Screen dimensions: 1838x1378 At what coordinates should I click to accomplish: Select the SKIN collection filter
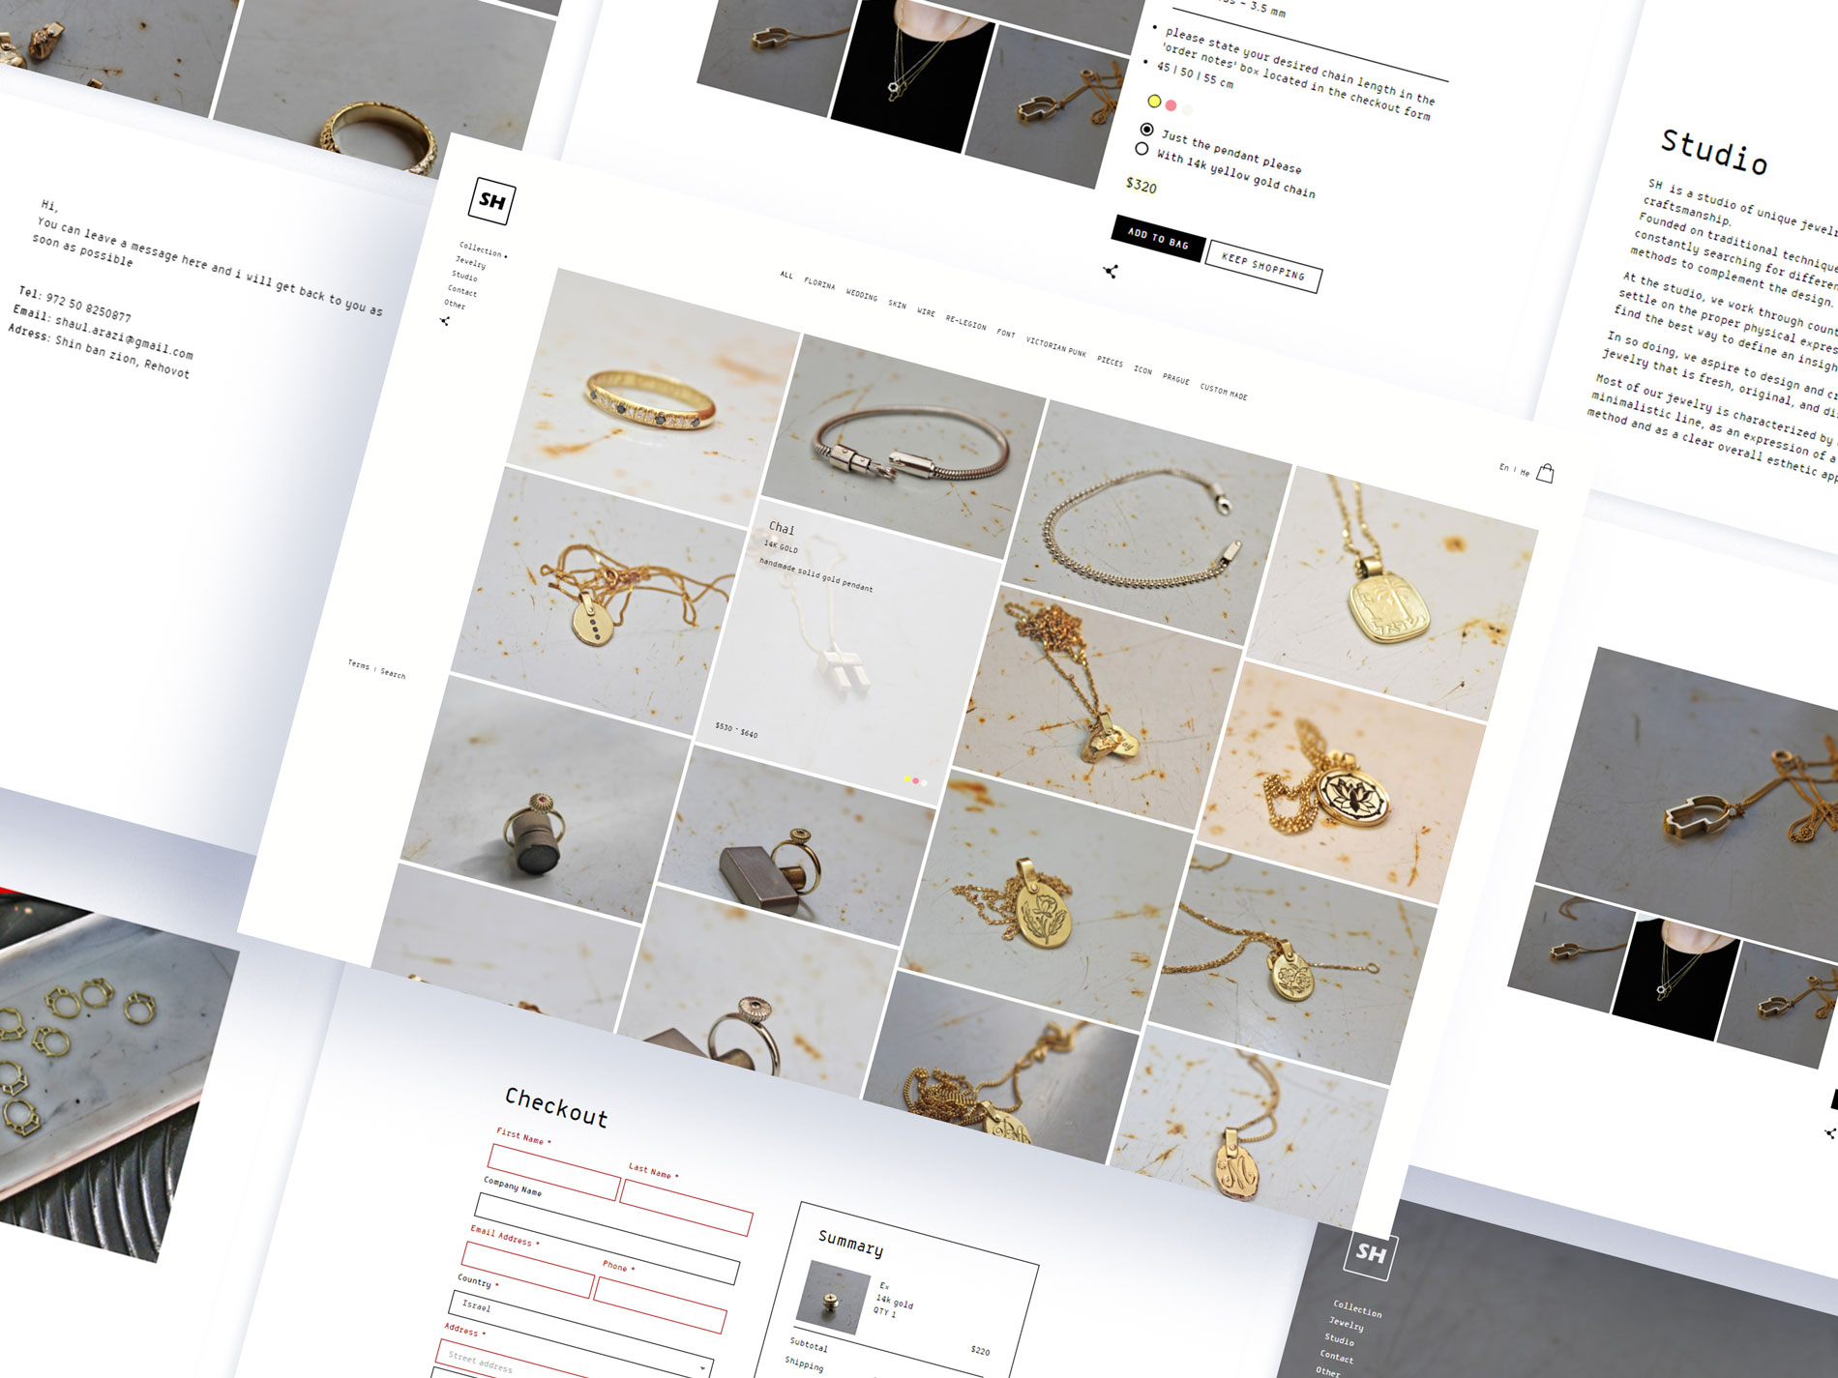coord(898,305)
